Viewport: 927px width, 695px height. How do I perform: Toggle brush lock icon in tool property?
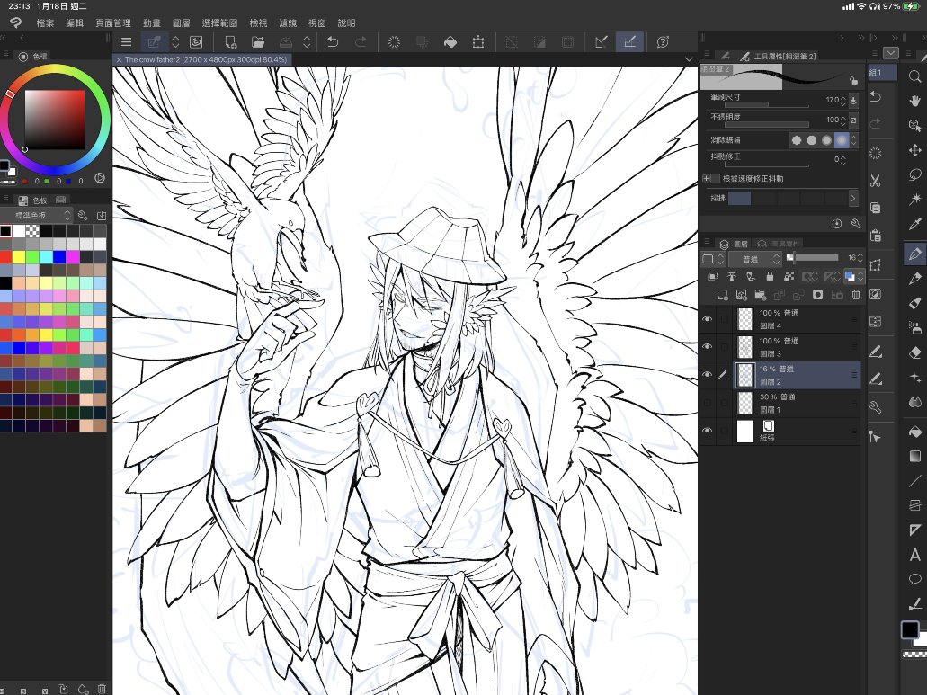tap(852, 80)
